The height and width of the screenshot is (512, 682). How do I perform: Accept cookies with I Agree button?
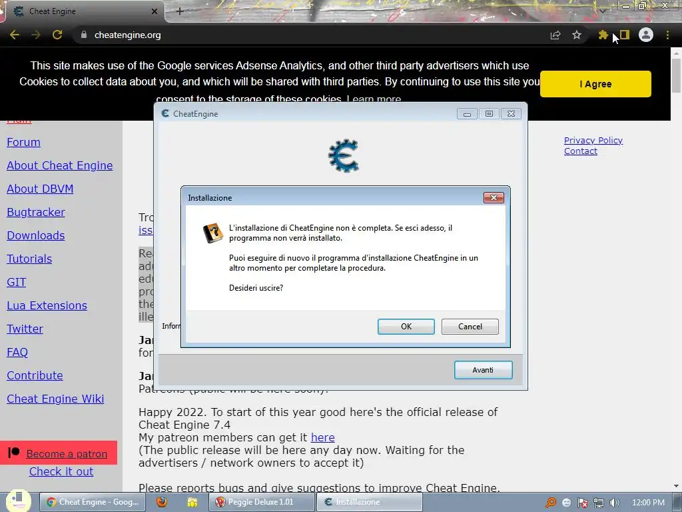[595, 84]
